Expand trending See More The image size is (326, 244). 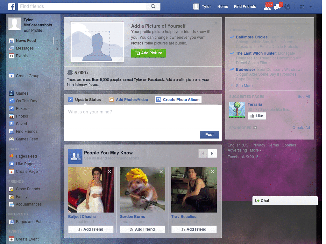244,86
